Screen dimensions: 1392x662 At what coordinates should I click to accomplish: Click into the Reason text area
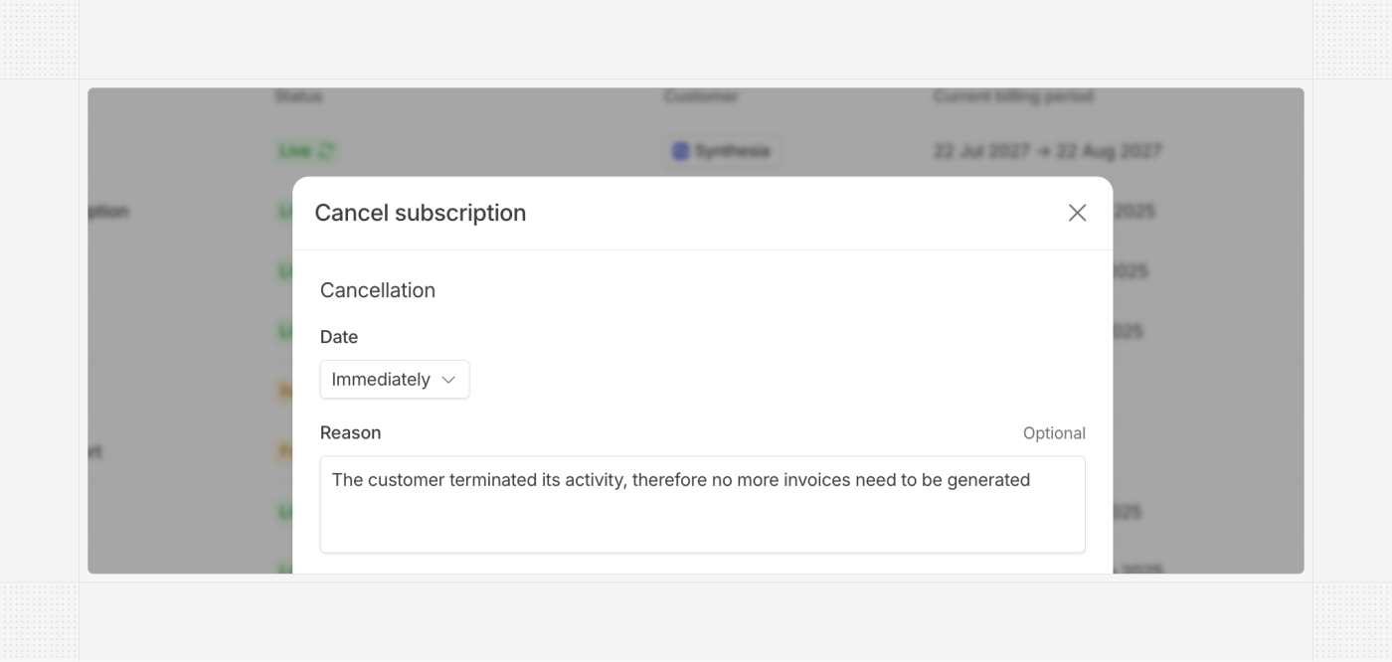(x=702, y=504)
